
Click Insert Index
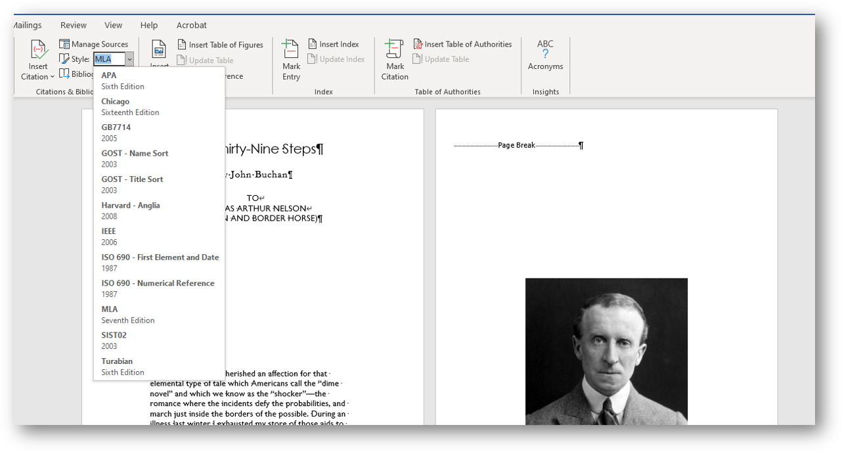click(333, 44)
